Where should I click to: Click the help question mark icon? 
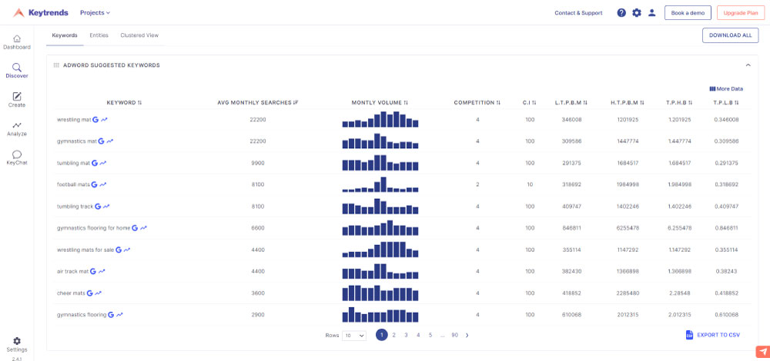(x=621, y=13)
